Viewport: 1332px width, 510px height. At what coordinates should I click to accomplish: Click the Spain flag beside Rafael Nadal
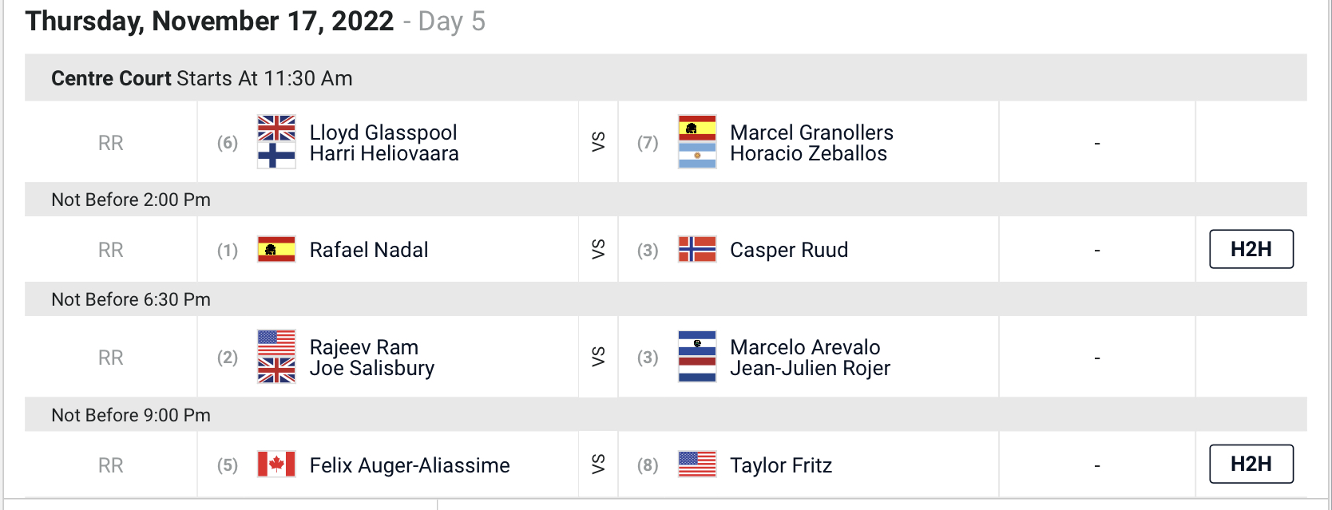[276, 250]
